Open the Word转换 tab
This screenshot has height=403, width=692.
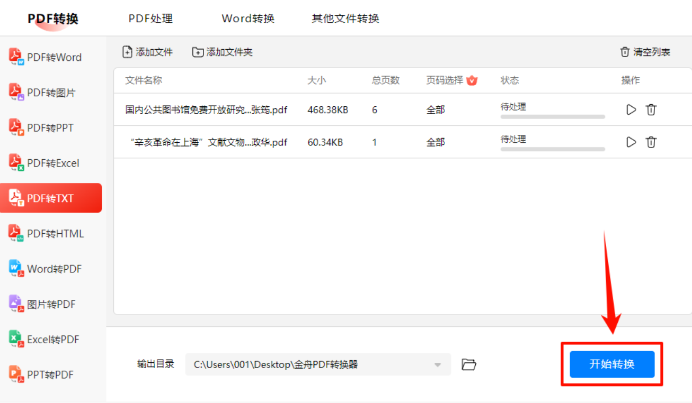(x=248, y=19)
